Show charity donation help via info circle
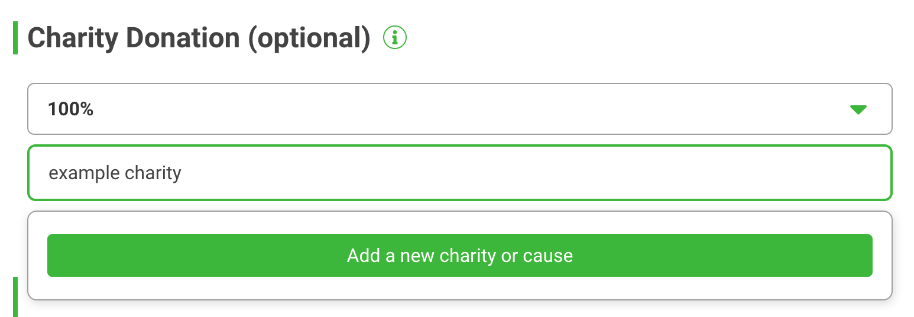The height and width of the screenshot is (317, 914). pos(395,38)
